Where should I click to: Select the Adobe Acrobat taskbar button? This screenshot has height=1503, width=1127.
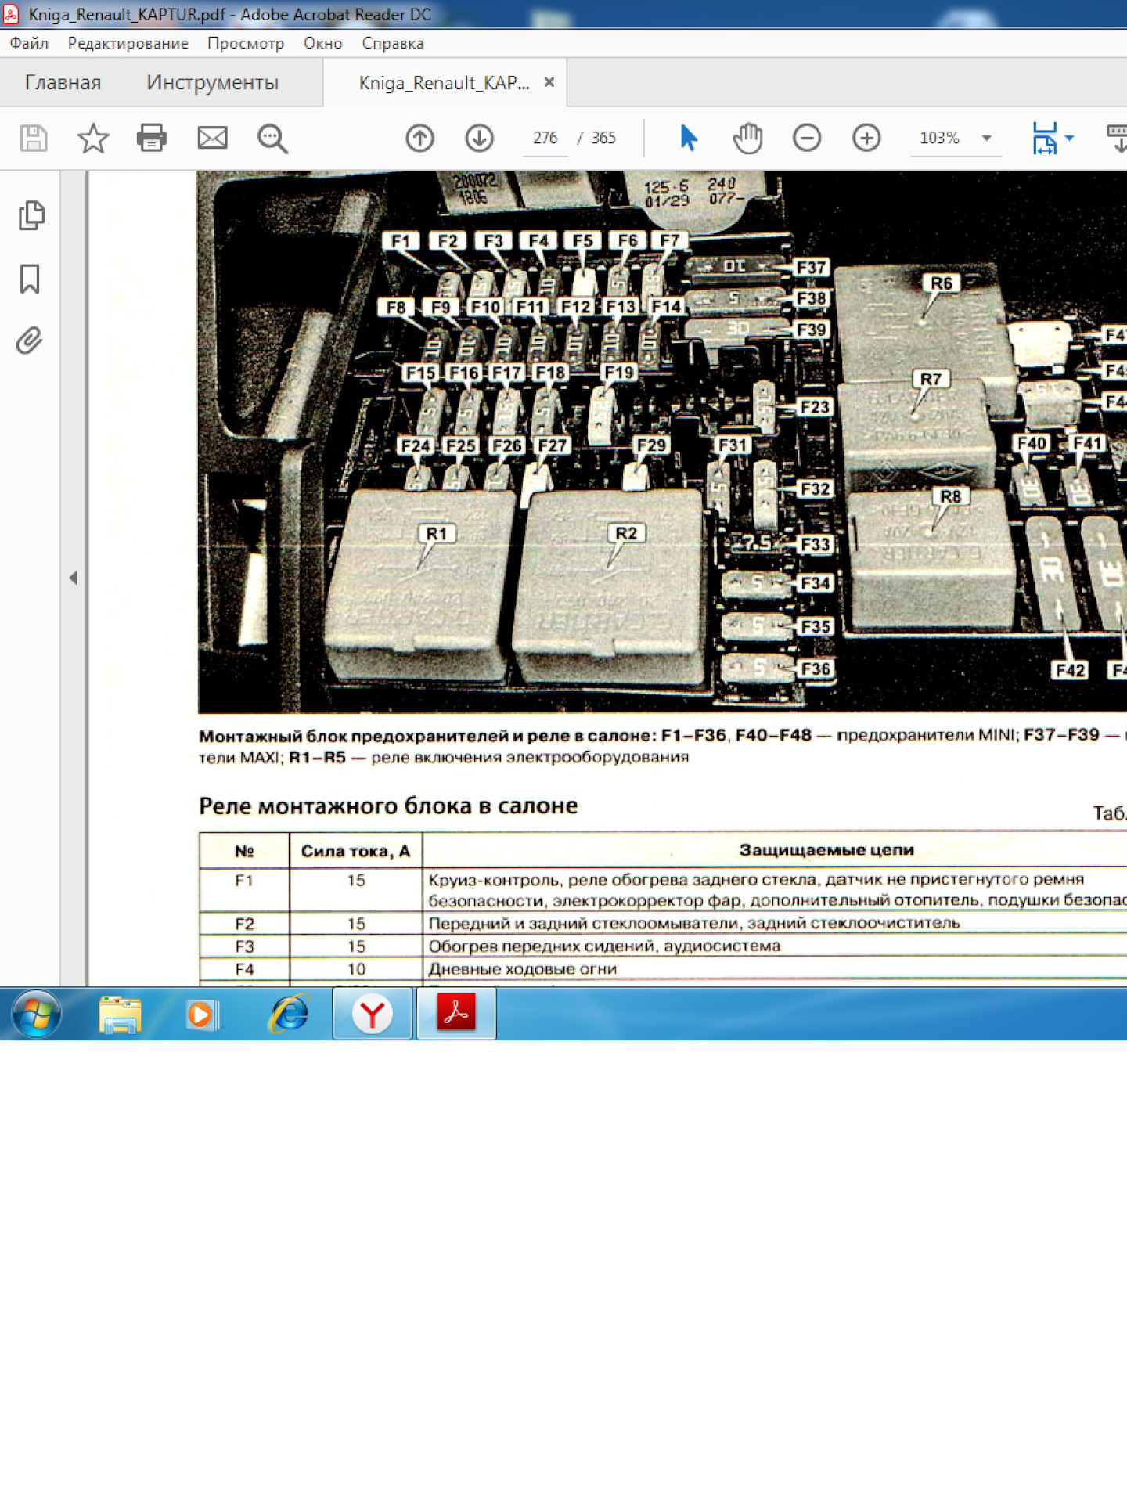click(x=456, y=1014)
